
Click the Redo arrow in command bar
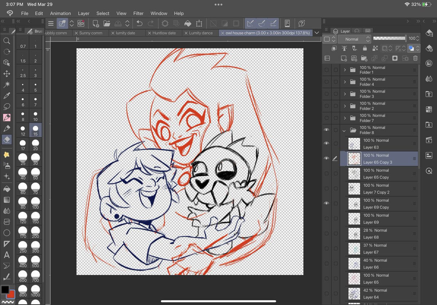point(151,23)
